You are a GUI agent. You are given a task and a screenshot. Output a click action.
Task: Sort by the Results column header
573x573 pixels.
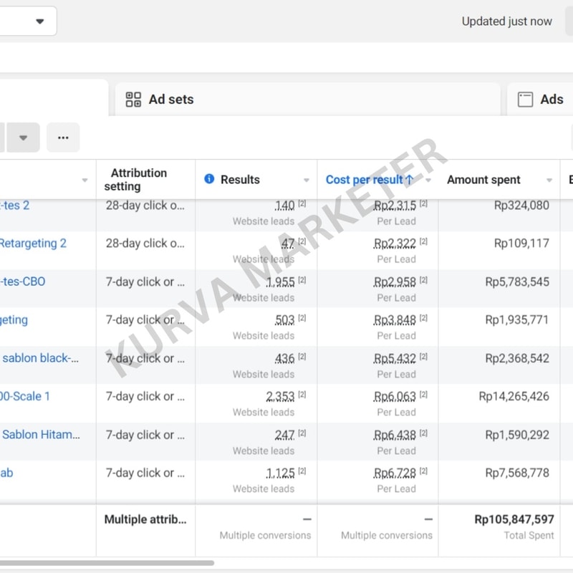coord(240,180)
